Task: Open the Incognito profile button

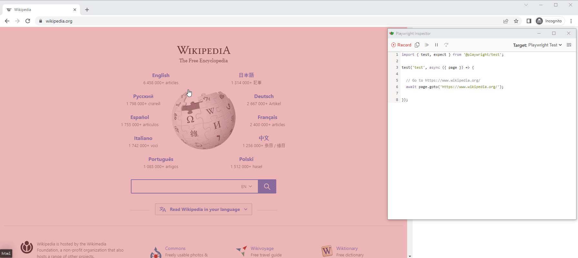Action: click(x=550, y=21)
